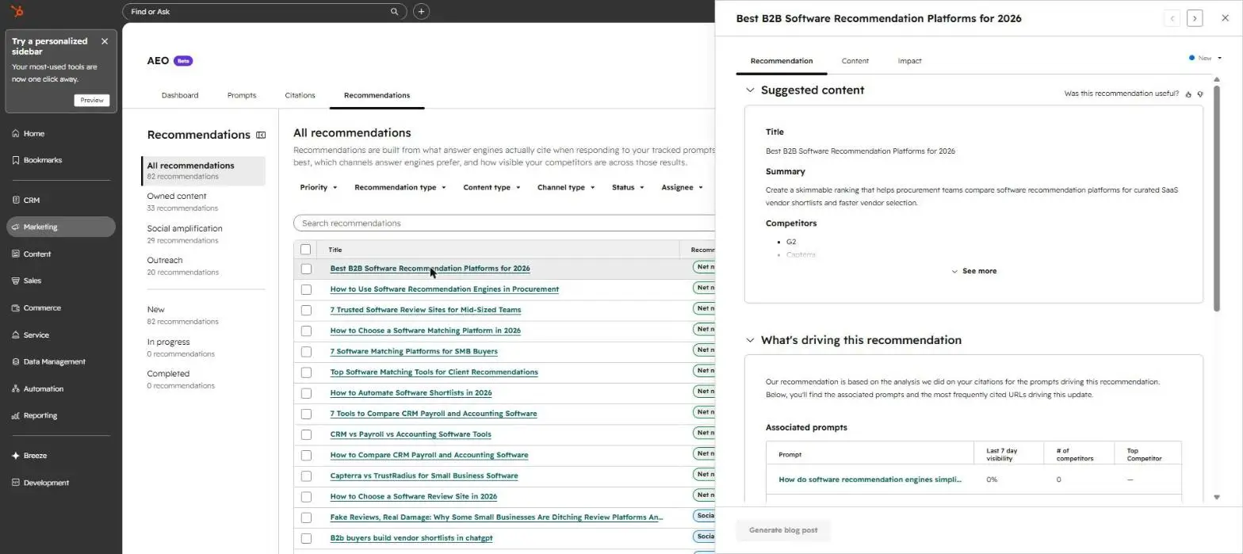The height and width of the screenshot is (554, 1243).
Task: Toggle the select-all checkbox in table header
Action: click(305, 249)
